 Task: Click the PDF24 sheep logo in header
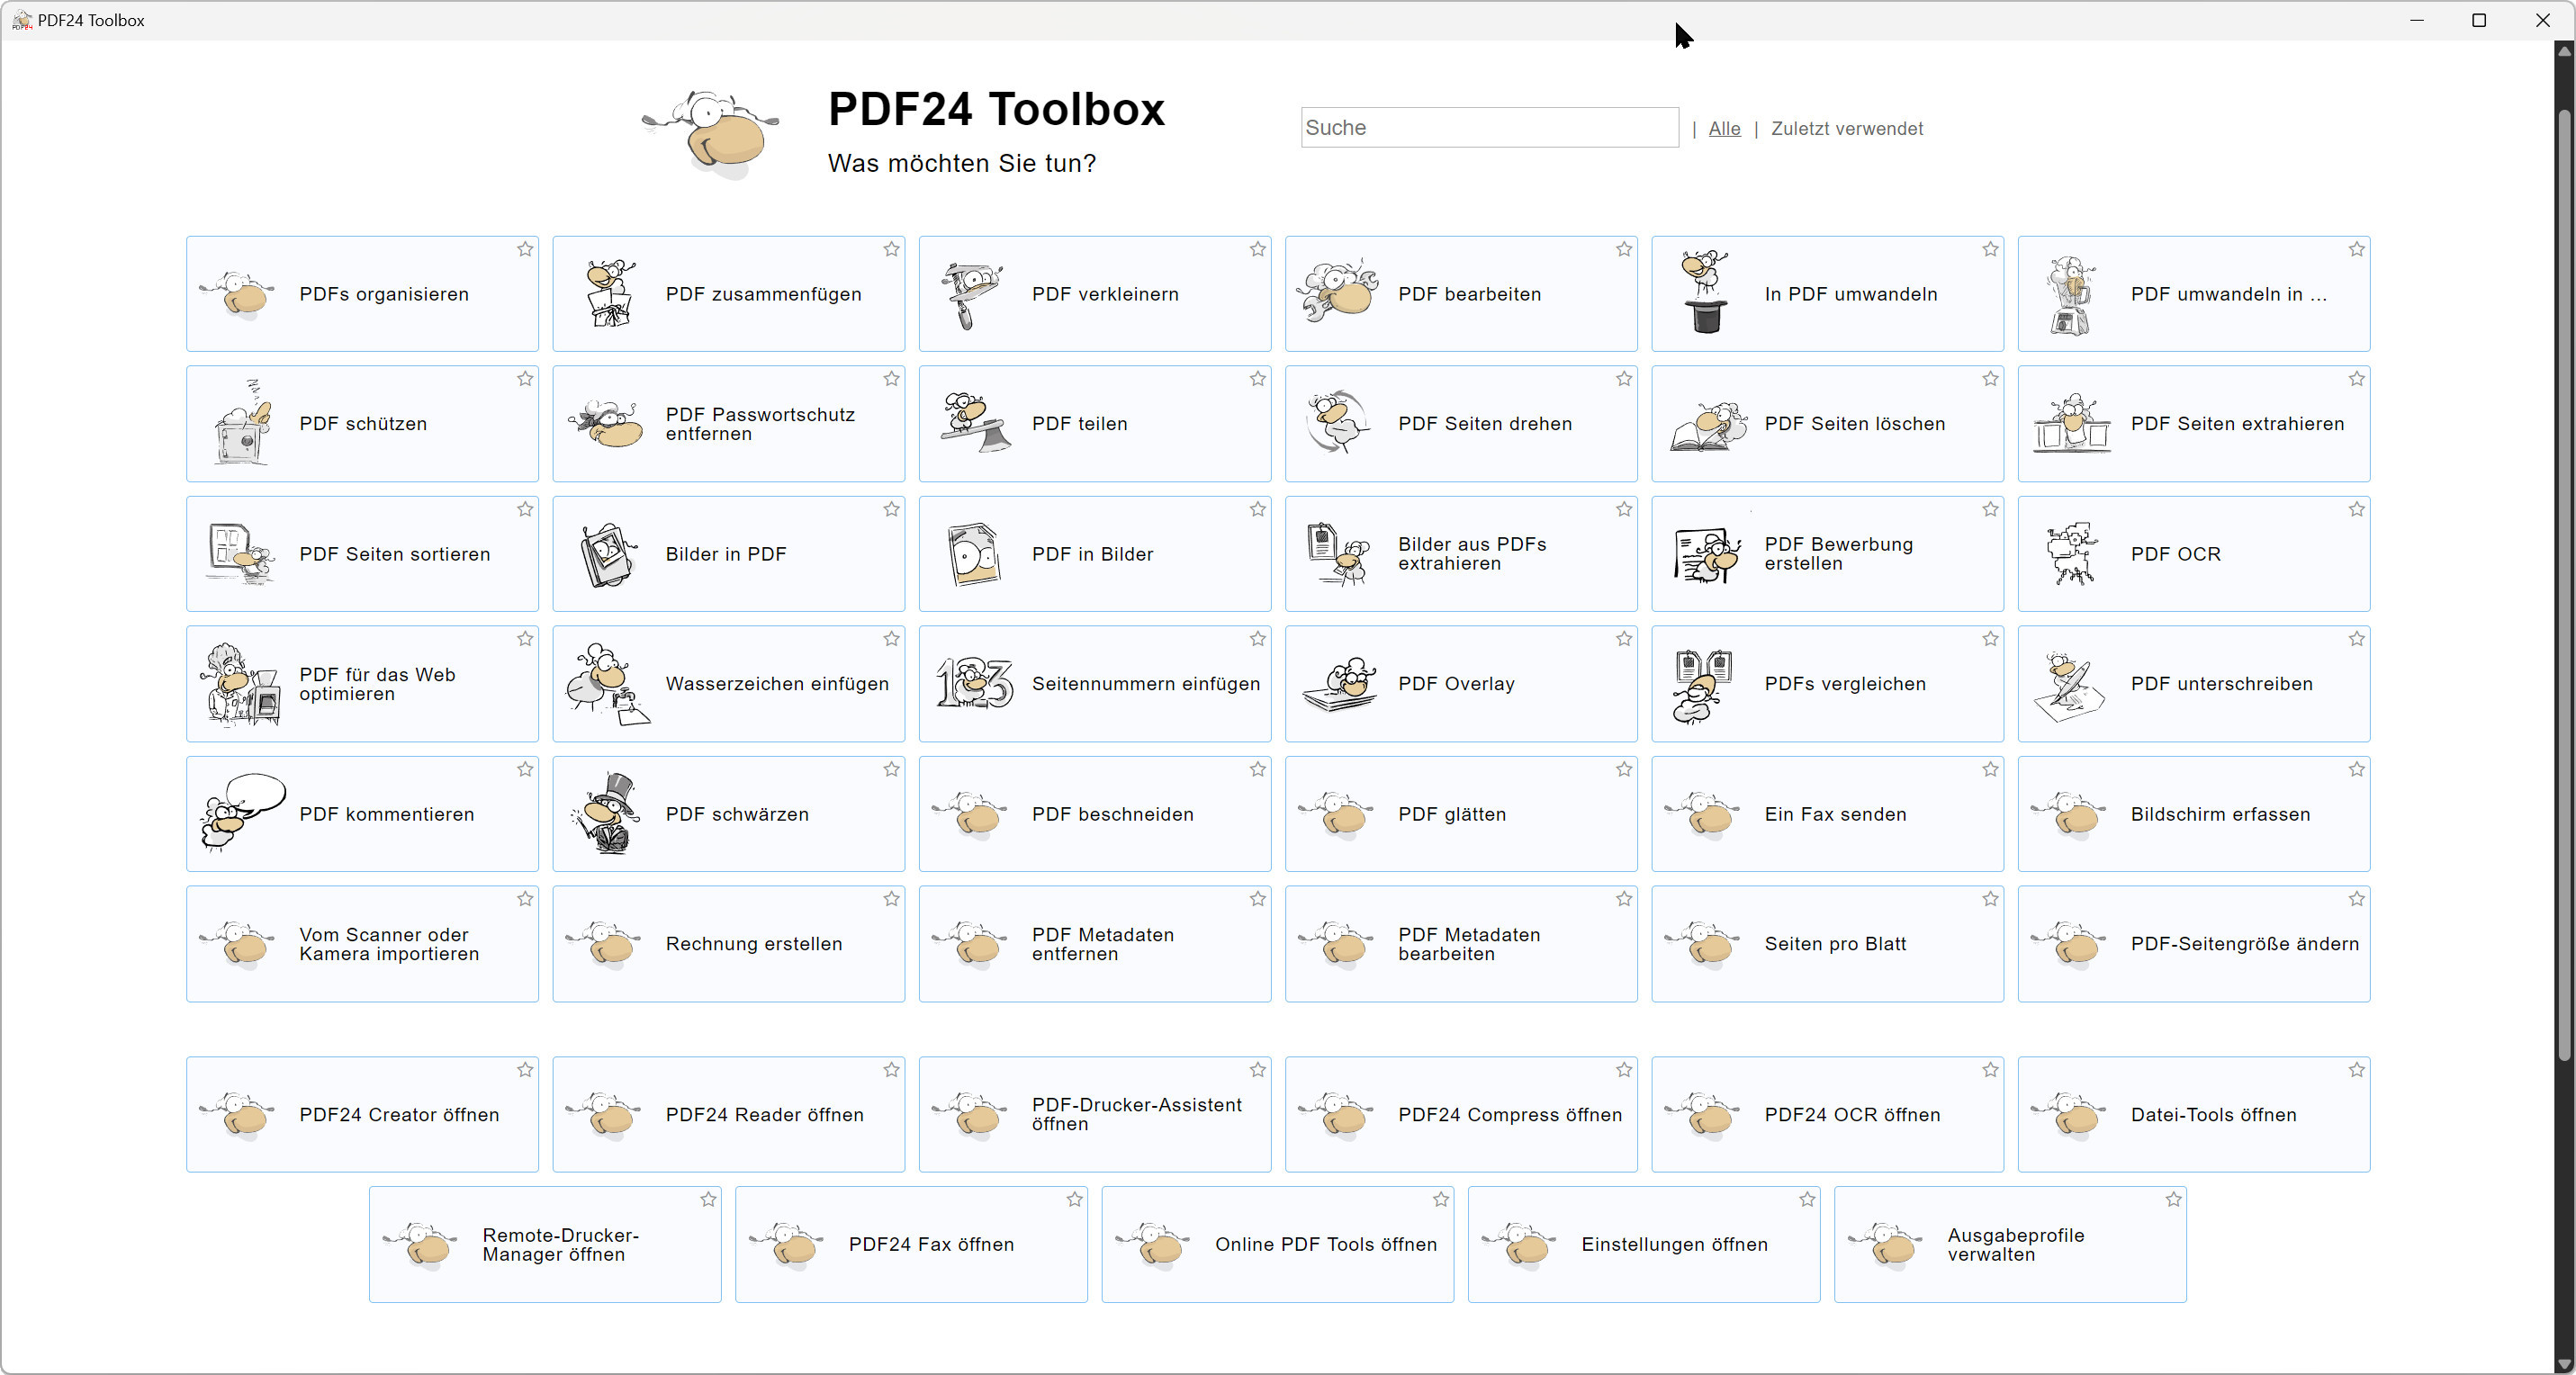tap(711, 134)
